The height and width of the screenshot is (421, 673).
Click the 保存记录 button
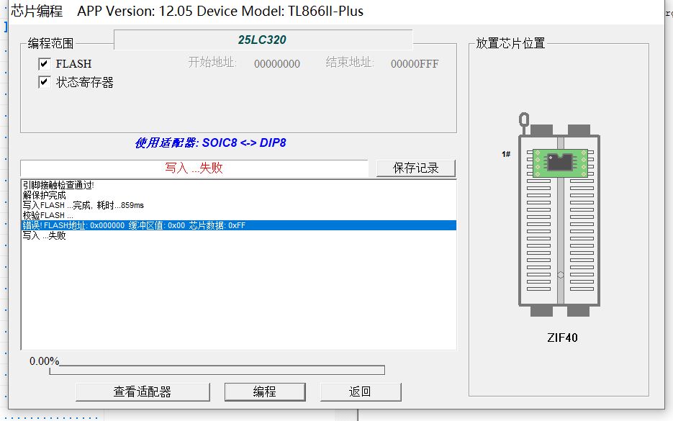[416, 168]
